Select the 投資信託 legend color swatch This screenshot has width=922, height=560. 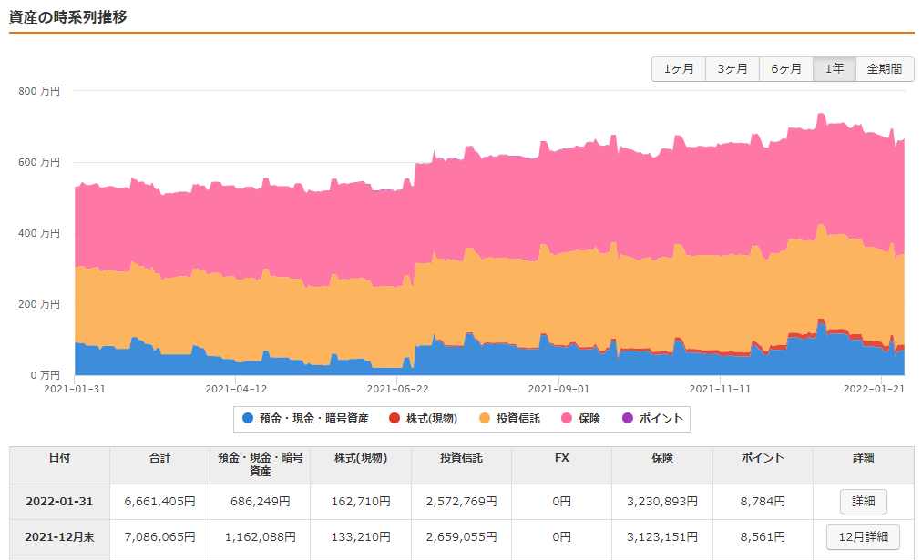[x=485, y=419]
